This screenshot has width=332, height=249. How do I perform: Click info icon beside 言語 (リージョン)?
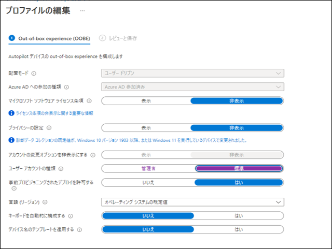coord(45,202)
